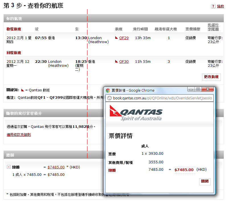Click the Qantas tail icon beside QF29
The height and width of the screenshot is (203, 226).
116,38
